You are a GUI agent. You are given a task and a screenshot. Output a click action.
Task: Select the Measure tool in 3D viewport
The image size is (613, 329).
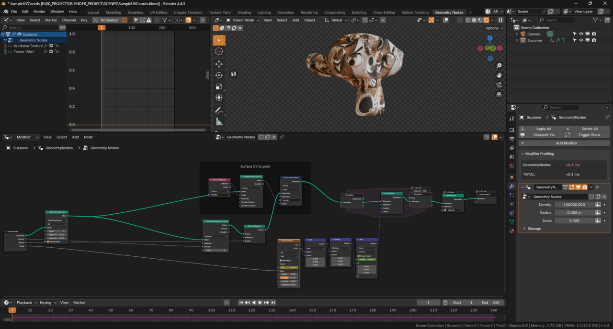219,122
